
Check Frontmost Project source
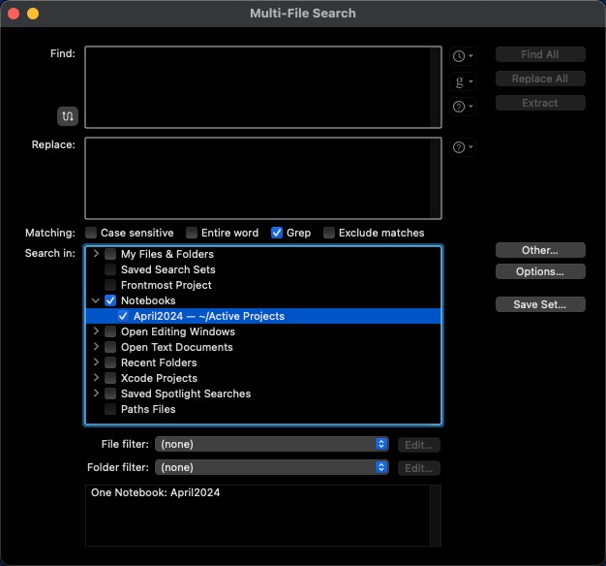[110, 285]
